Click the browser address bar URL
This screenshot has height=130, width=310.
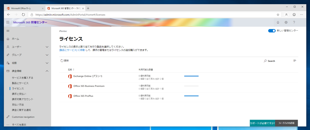tap(70, 14)
